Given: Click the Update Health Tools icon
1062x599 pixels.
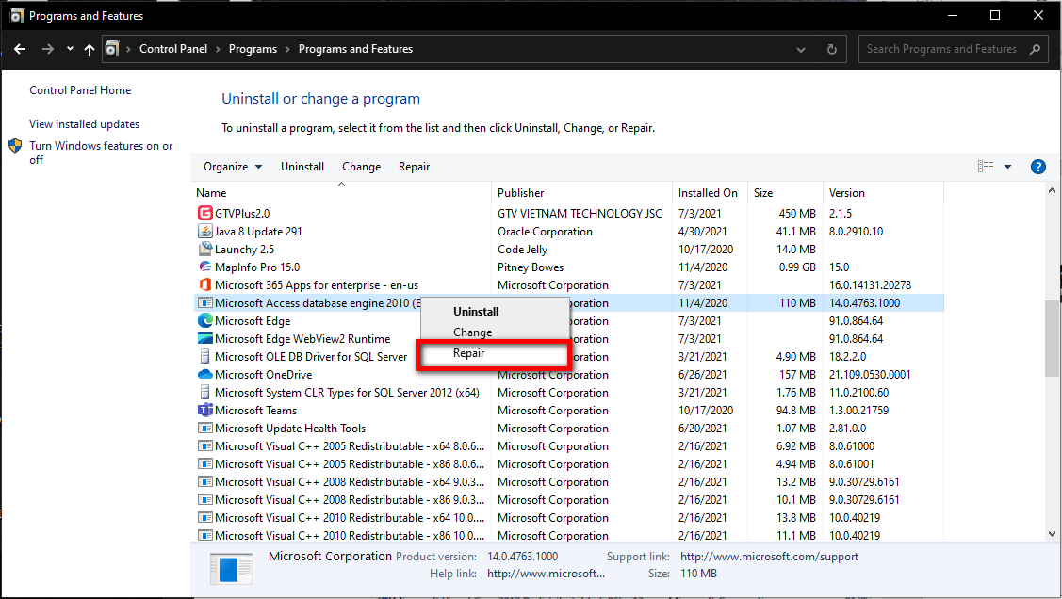Looking at the screenshot, I should [204, 429].
